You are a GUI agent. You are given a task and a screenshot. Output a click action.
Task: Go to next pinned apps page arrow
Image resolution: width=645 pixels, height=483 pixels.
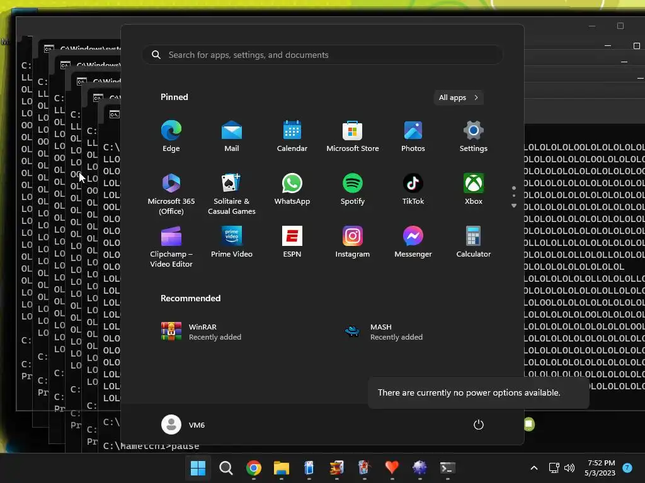pyautogui.click(x=514, y=206)
